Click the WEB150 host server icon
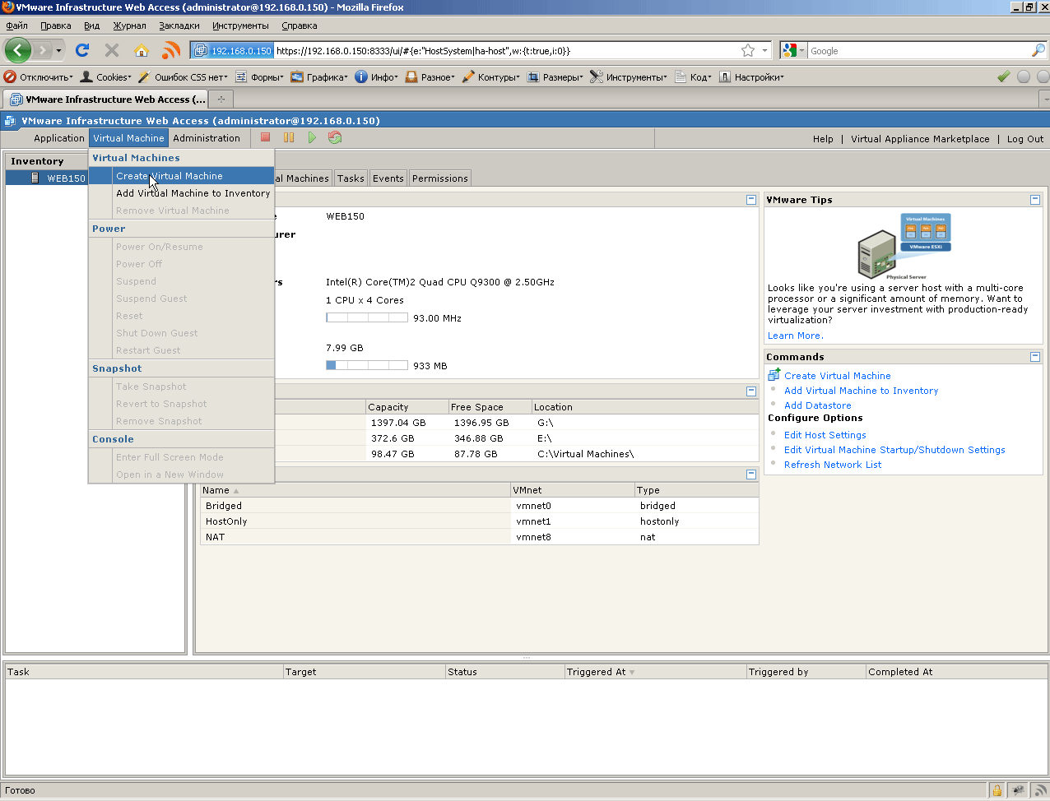The height and width of the screenshot is (801, 1050). tap(35, 178)
